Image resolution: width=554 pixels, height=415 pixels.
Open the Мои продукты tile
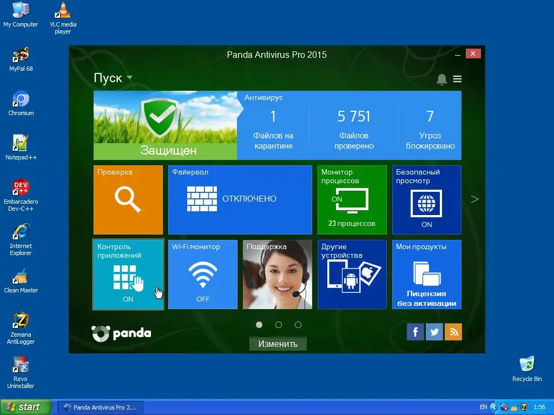[426, 275]
